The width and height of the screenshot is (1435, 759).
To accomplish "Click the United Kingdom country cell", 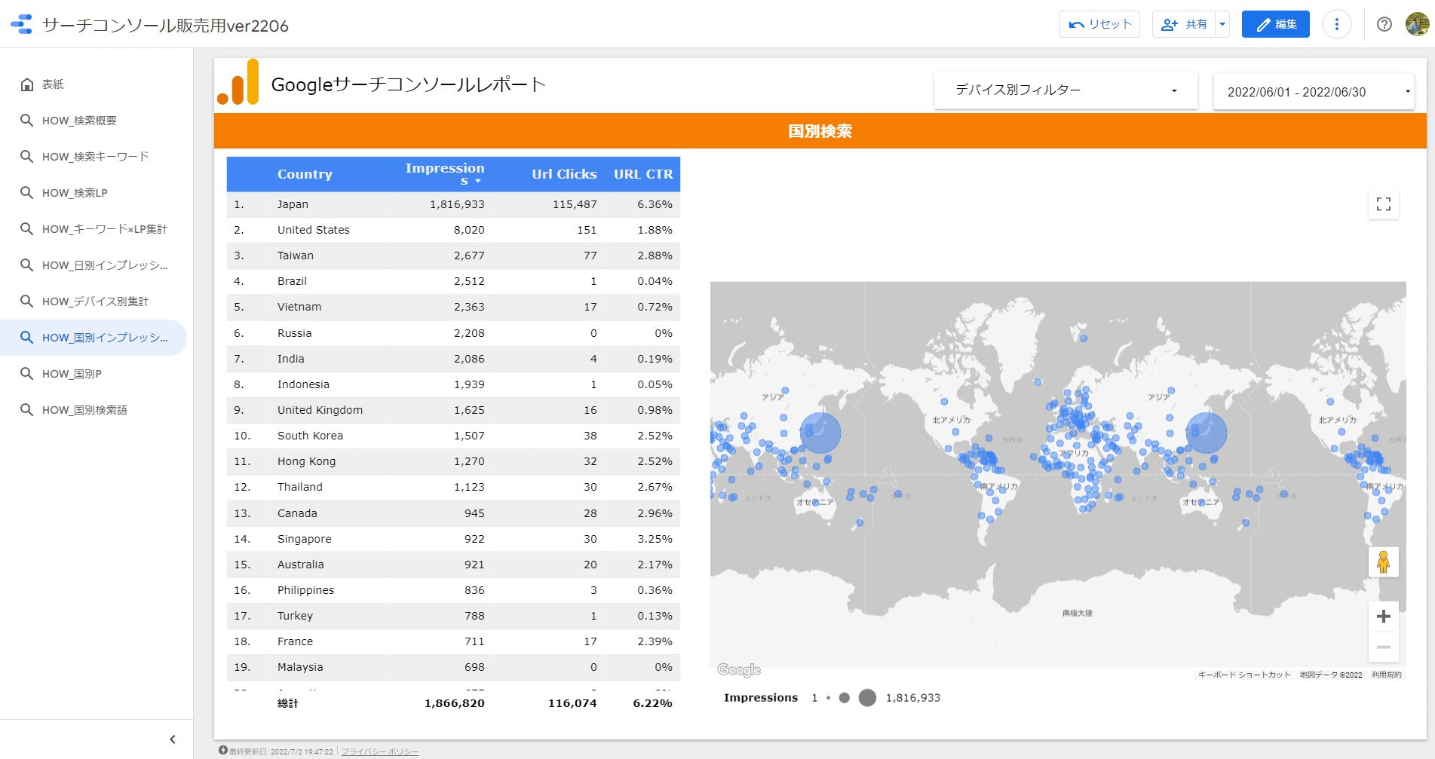I will tap(320, 410).
